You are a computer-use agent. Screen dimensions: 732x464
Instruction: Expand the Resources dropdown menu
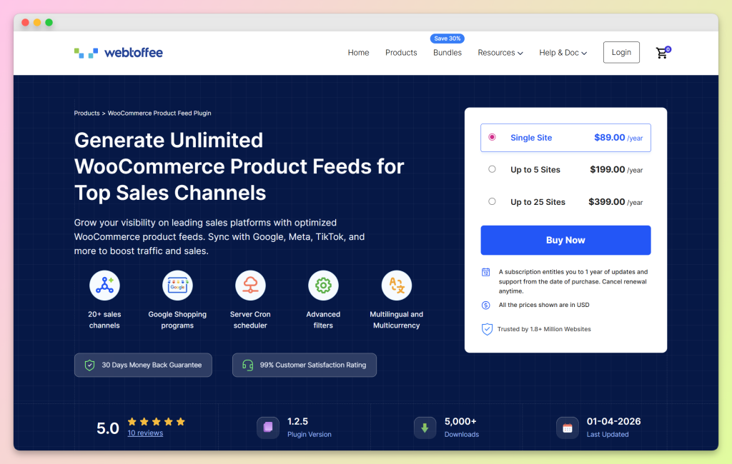pyautogui.click(x=500, y=53)
